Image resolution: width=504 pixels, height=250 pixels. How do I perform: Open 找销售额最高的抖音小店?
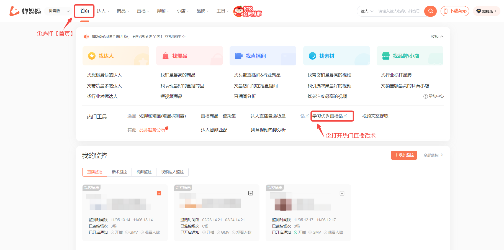[405, 86]
